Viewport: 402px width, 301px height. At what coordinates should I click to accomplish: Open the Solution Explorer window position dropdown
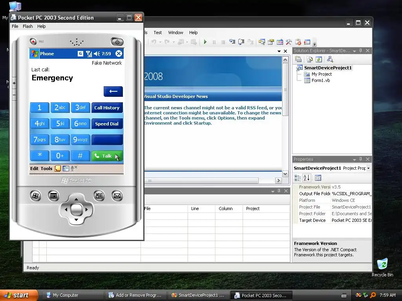click(354, 51)
